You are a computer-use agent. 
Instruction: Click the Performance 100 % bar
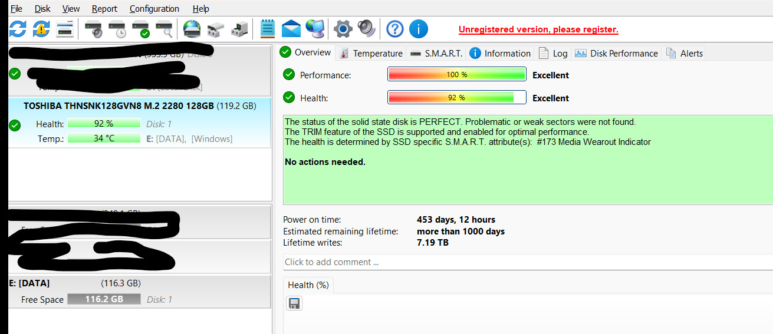click(x=457, y=75)
